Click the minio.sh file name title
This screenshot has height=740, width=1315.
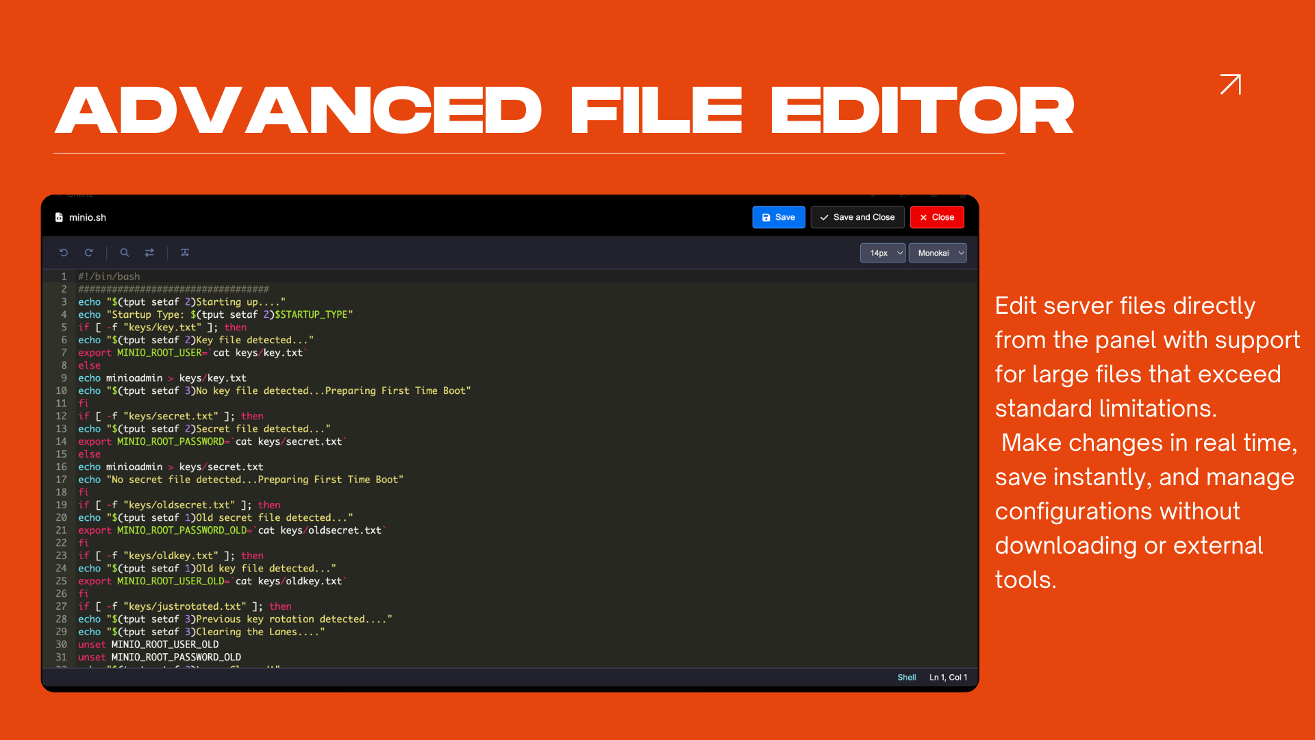(x=88, y=217)
